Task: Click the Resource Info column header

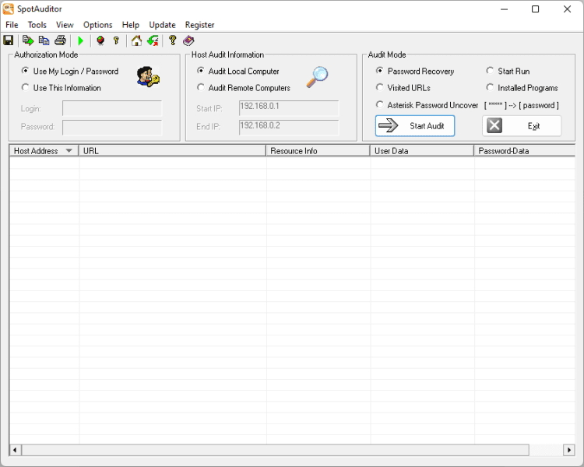Action: click(x=318, y=151)
